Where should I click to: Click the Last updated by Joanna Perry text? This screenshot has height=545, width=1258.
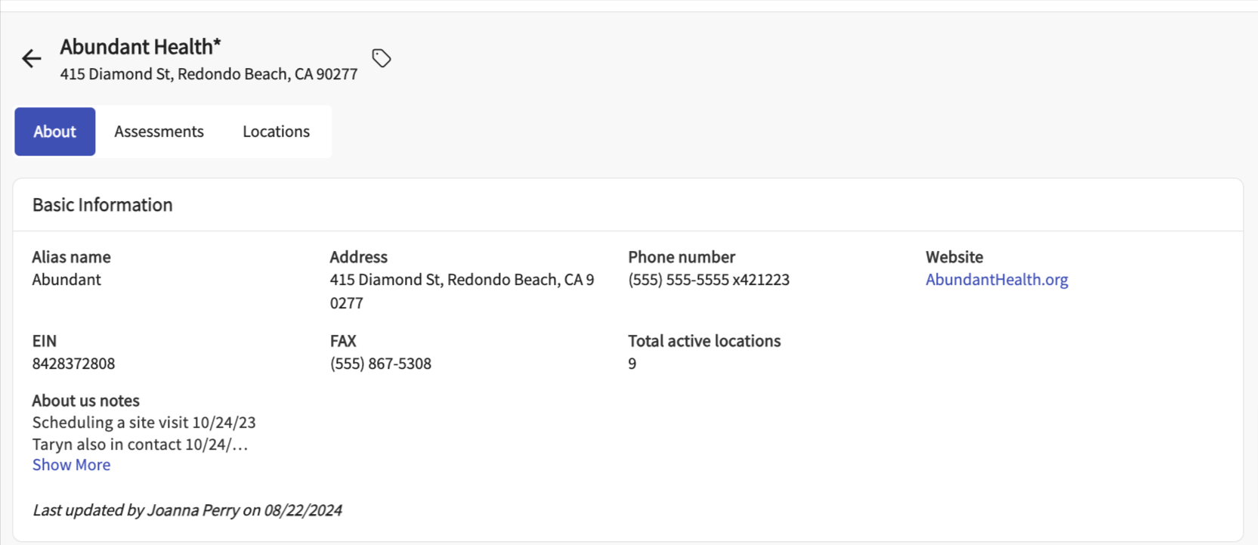[187, 510]
